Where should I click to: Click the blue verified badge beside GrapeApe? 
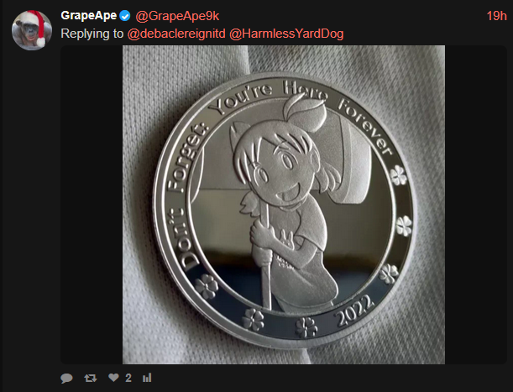124,16
